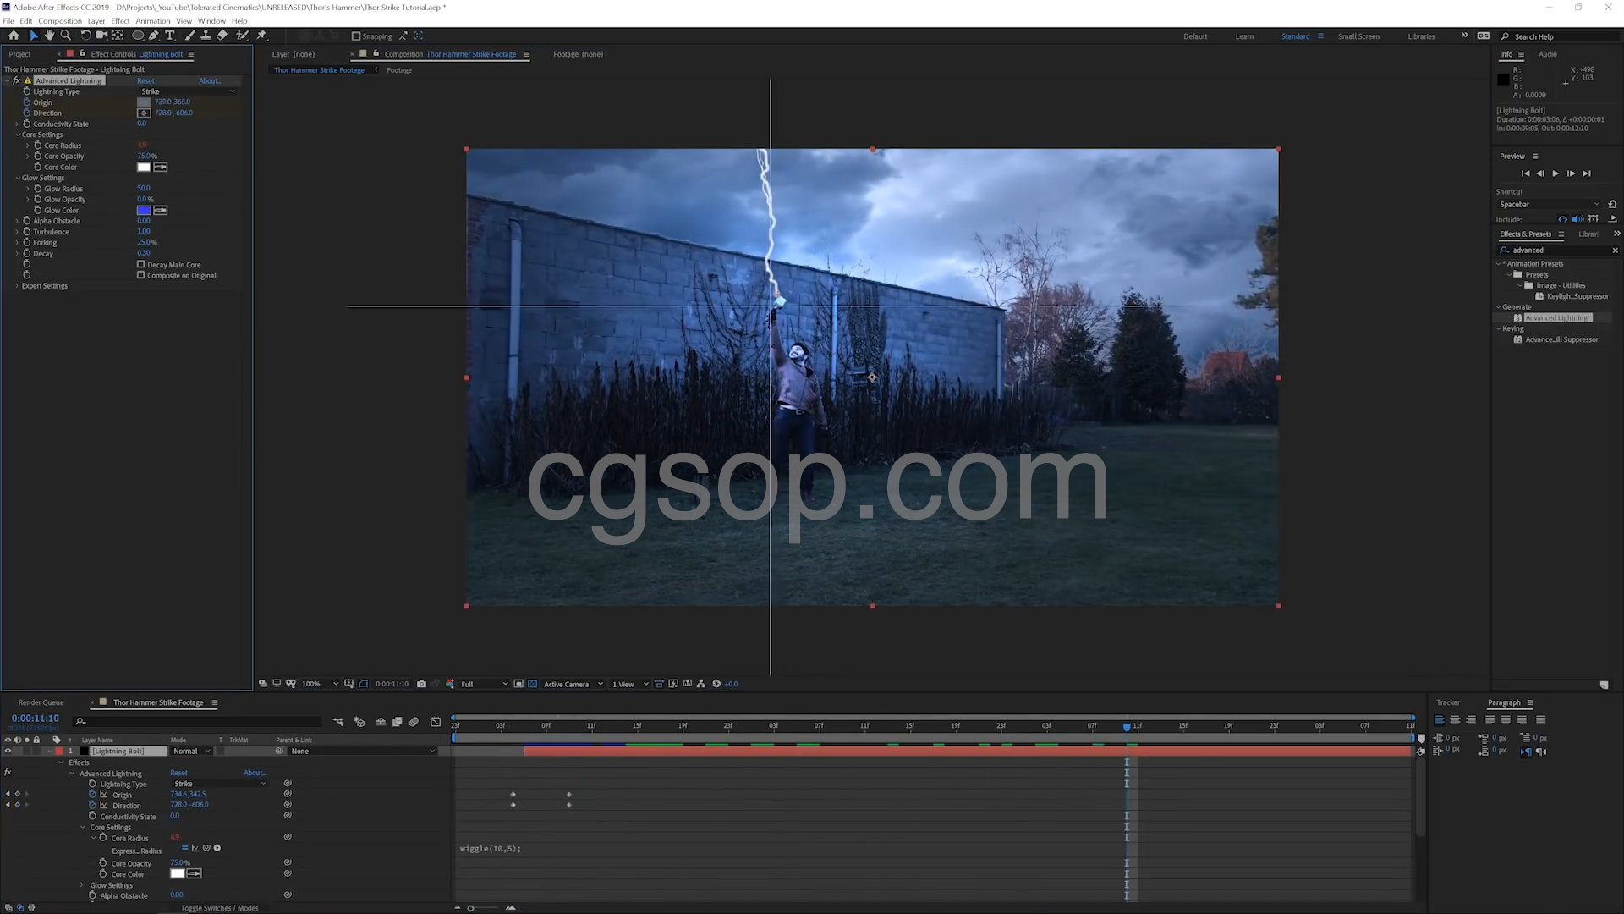Open the Lightning Type Strike dropdown

[x=188, y=91]
